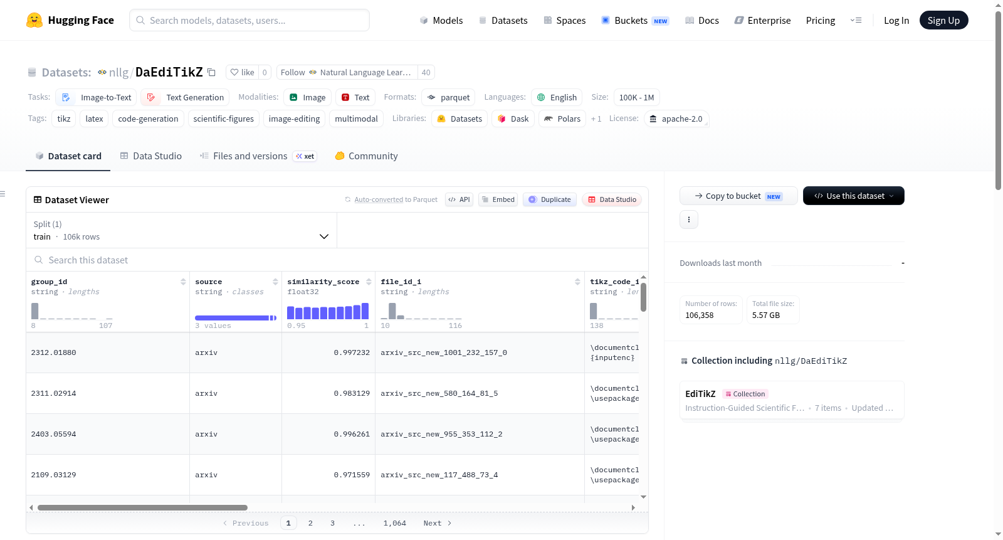Go to the Next page of rows
Screen dimensions: 1003x540
437,523
